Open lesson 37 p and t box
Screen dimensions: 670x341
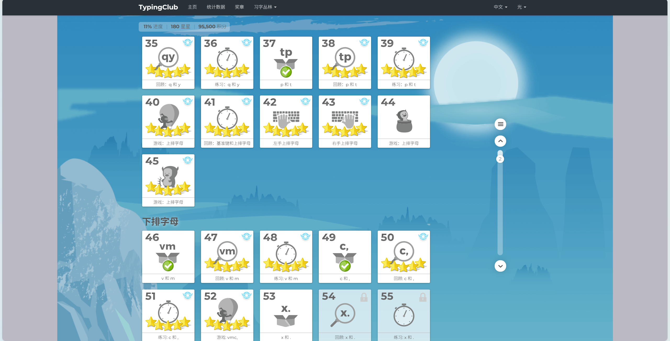[286, 63]
